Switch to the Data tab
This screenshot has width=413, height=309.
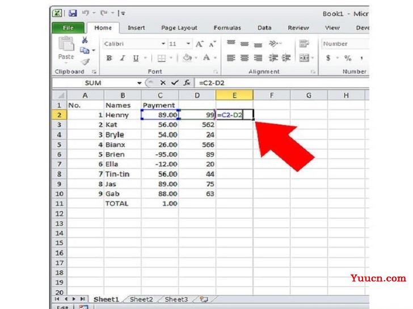tap(264, 28)
